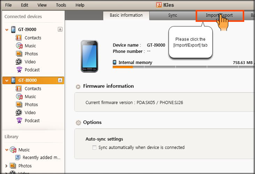Click the Library Music disc icon
Viewport: 255px width, 174px height.
pos(13,149)
